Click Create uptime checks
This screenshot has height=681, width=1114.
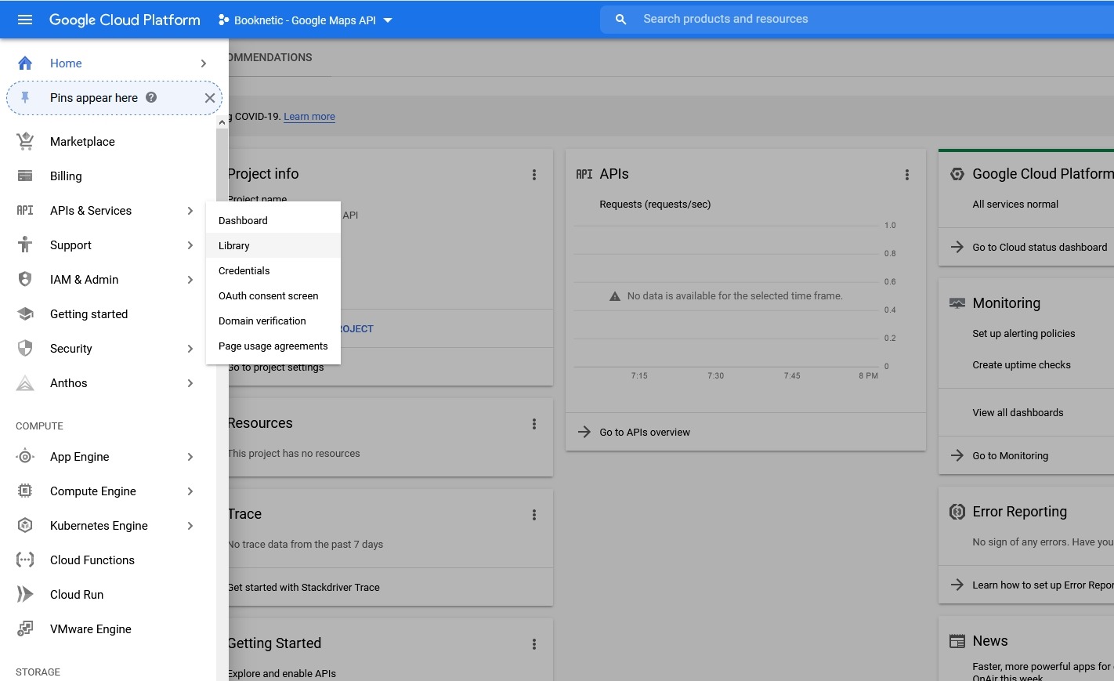(1022, 364)
